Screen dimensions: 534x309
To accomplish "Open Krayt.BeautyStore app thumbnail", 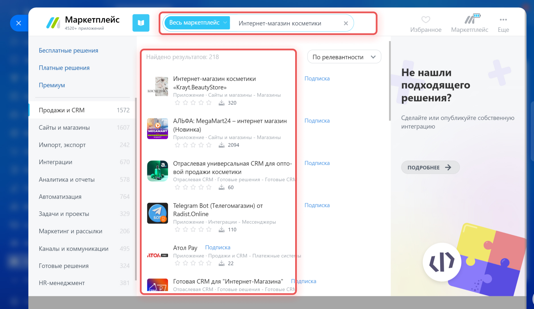I will tap(158, 86).
